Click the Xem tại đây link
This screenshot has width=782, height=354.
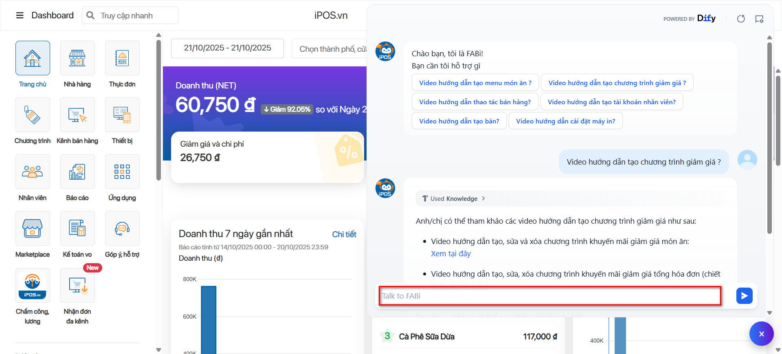(450, 254)
